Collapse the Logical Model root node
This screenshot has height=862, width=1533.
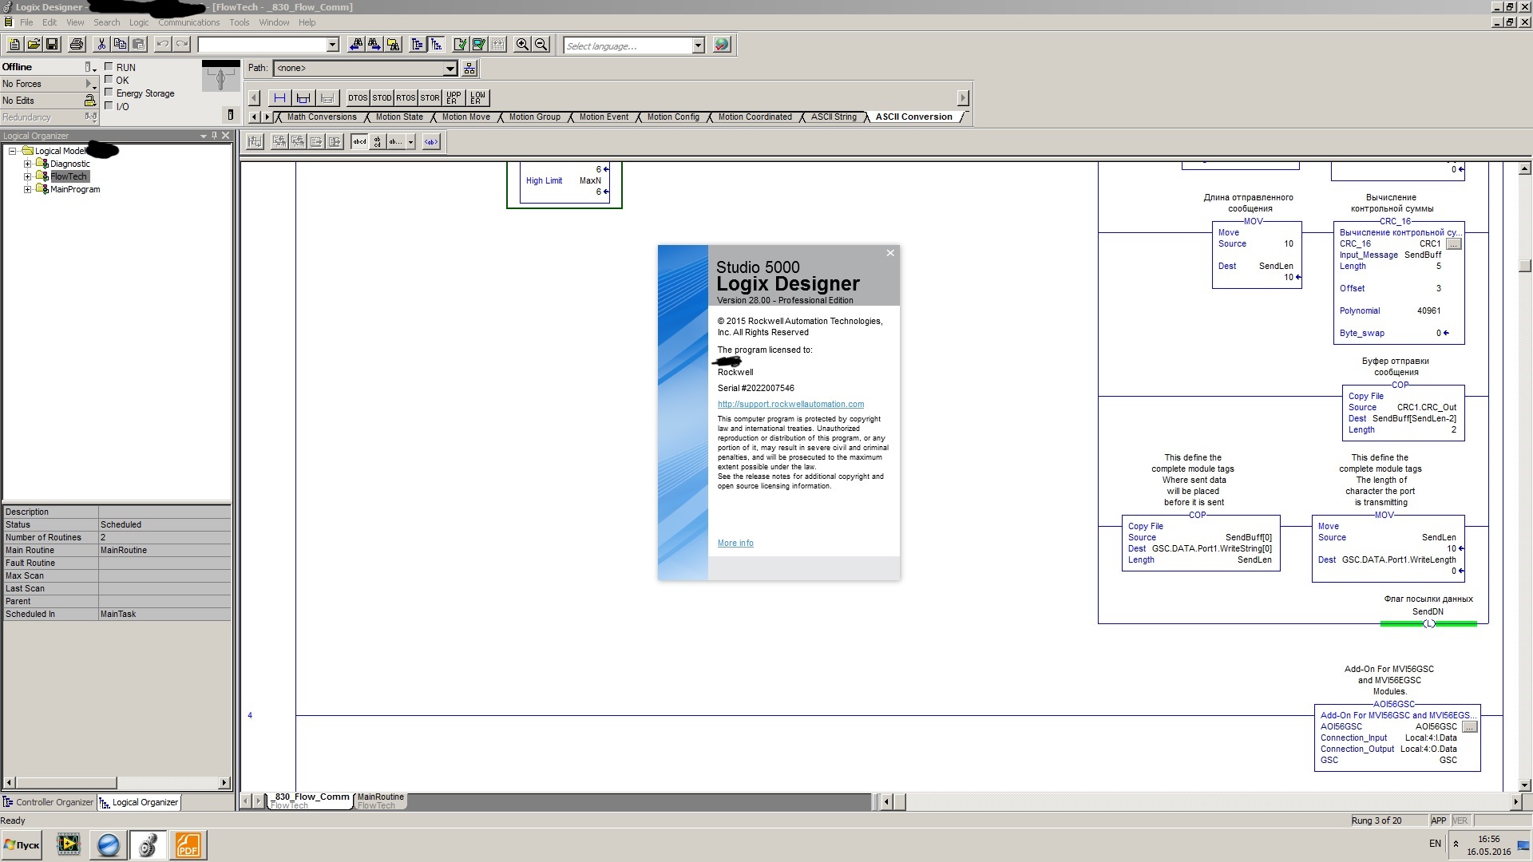13,151
